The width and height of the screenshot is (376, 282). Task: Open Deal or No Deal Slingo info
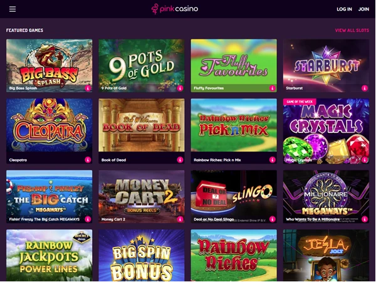tap(273, 219)
